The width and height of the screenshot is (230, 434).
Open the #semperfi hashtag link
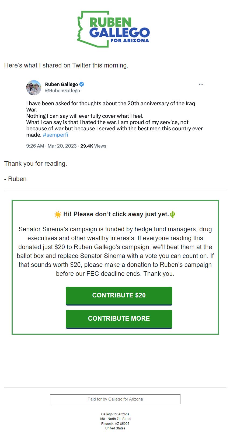(x=55, y=135)
